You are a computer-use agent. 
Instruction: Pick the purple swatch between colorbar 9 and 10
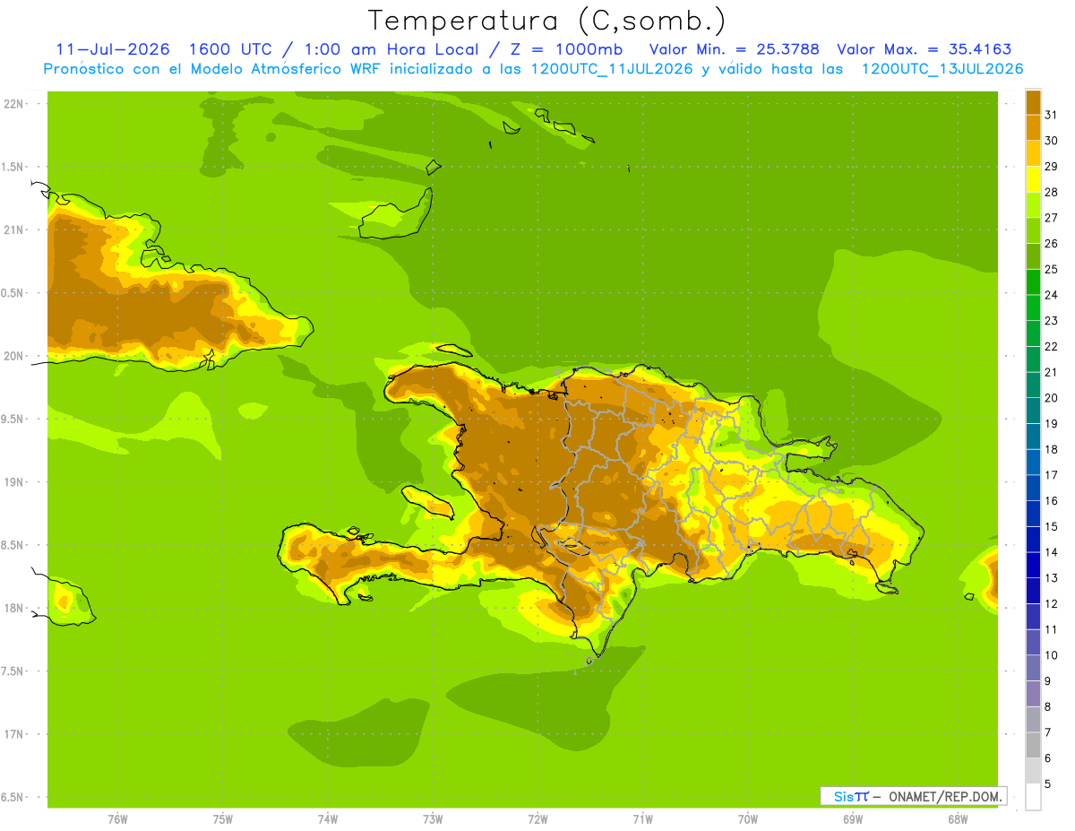click(x=1034, y=668)
